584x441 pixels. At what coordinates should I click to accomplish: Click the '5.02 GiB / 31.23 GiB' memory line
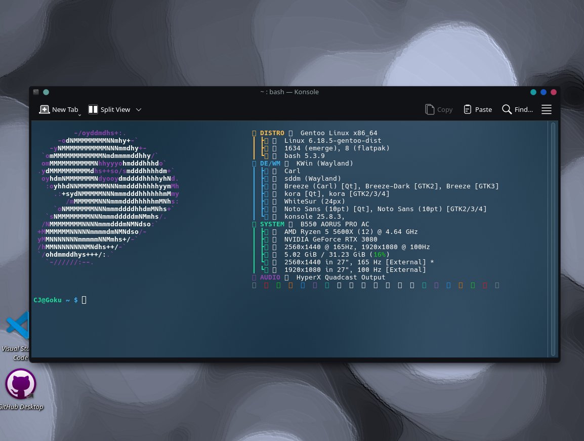(x=337, y=255)
